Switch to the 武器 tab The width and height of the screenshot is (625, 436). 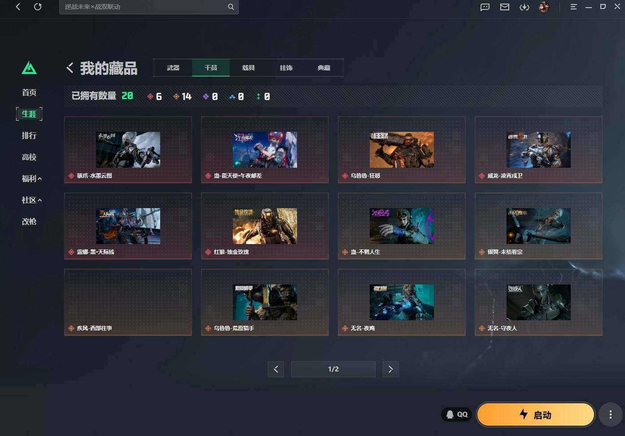173,68
